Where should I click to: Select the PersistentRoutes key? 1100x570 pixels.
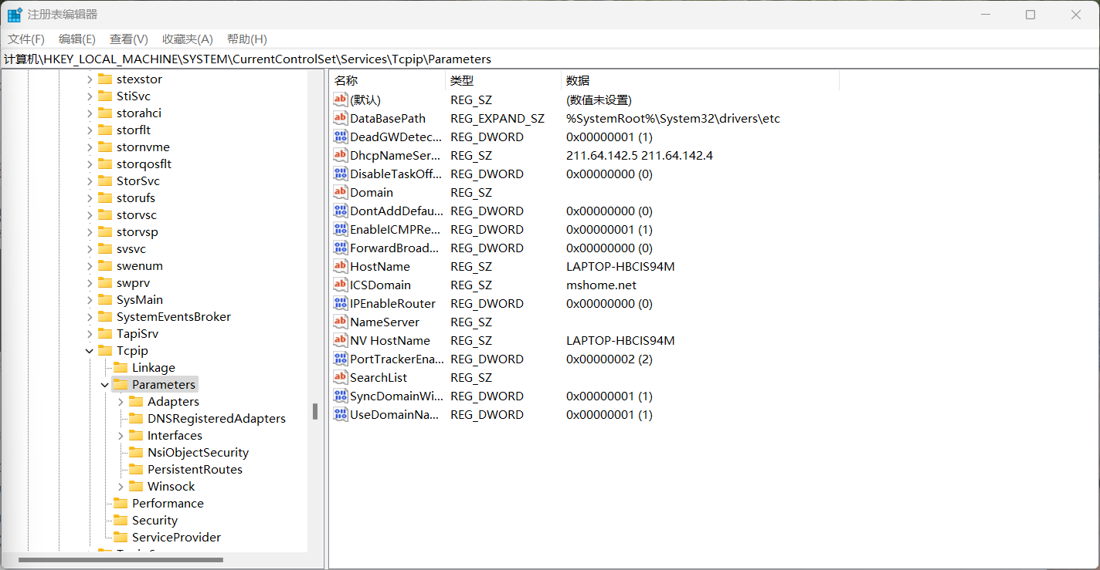click(x=195, y=469)
